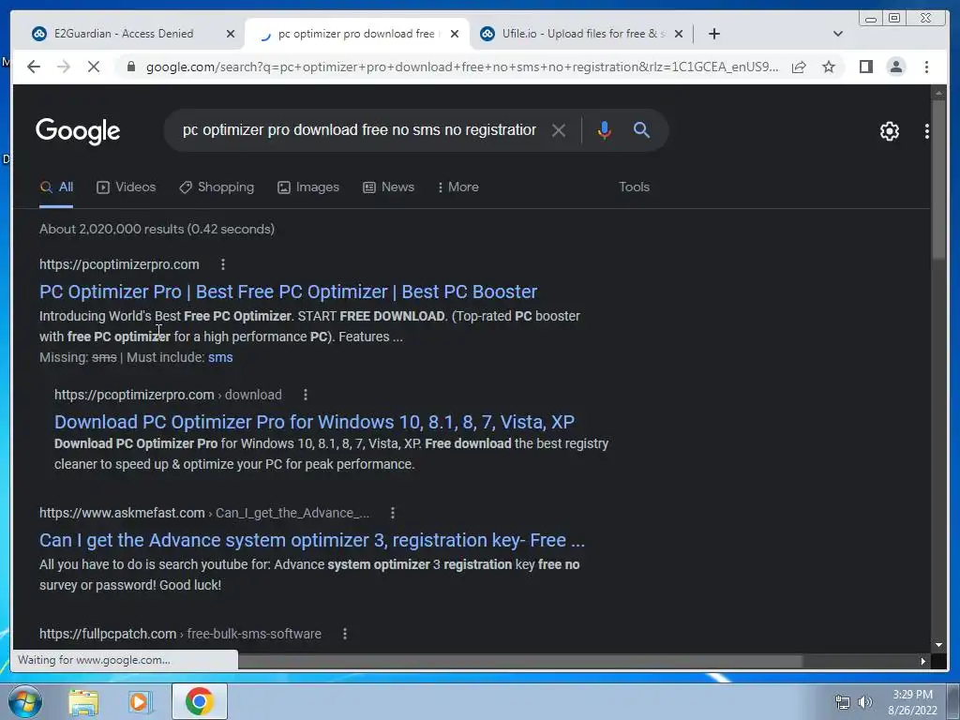Close the E2Guardian tab

(231, 34)
